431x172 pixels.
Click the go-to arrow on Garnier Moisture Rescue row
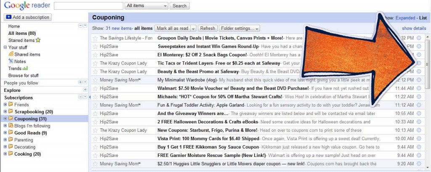coord(419,155)
